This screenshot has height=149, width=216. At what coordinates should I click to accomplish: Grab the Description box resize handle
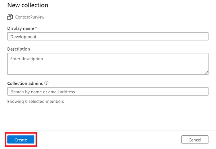(207, 73)
